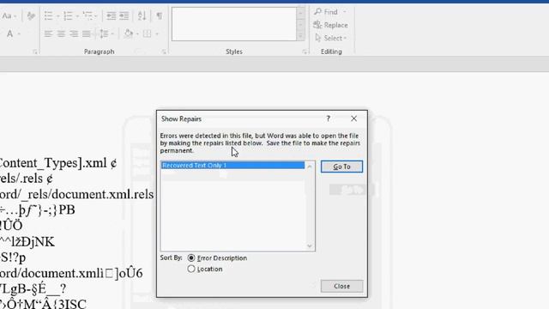The width and height of the screenshot is (549, 309).
Task: Move the Styles gallery down one row
Action: [301, 25]
